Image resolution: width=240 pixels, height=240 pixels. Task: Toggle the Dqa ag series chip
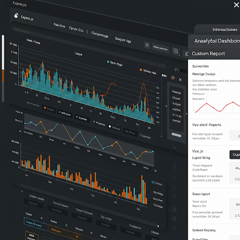(x=130, y=133)
